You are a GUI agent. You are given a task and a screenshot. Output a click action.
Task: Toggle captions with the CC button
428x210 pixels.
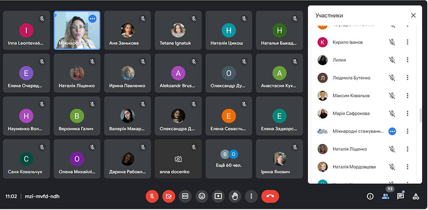[x=185, y=196]
